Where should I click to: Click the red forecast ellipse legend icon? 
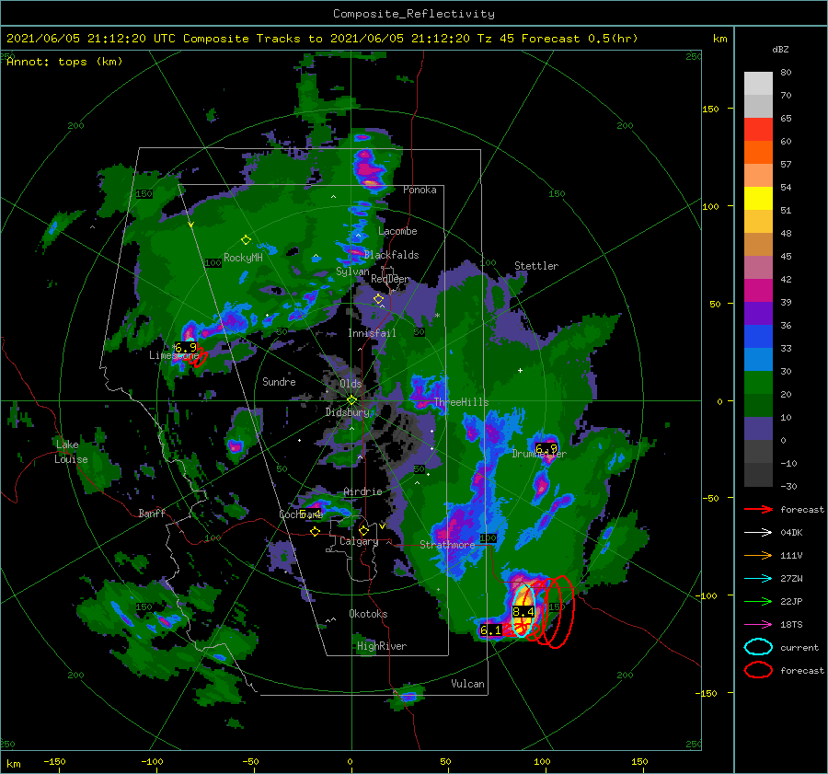coord(758,670)
